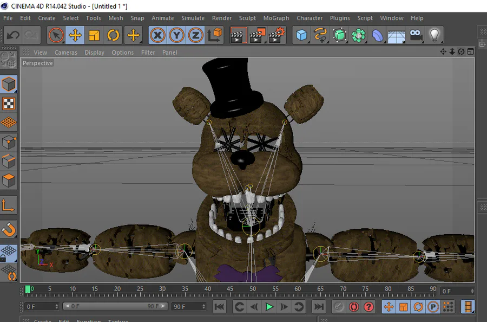Switch to Points mode

point(9,143)
